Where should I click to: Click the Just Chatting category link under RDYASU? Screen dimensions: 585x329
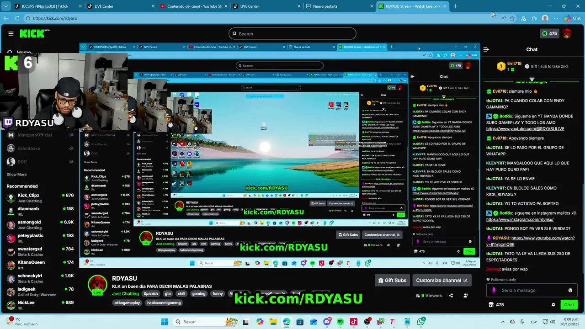[x=125, y=294]
